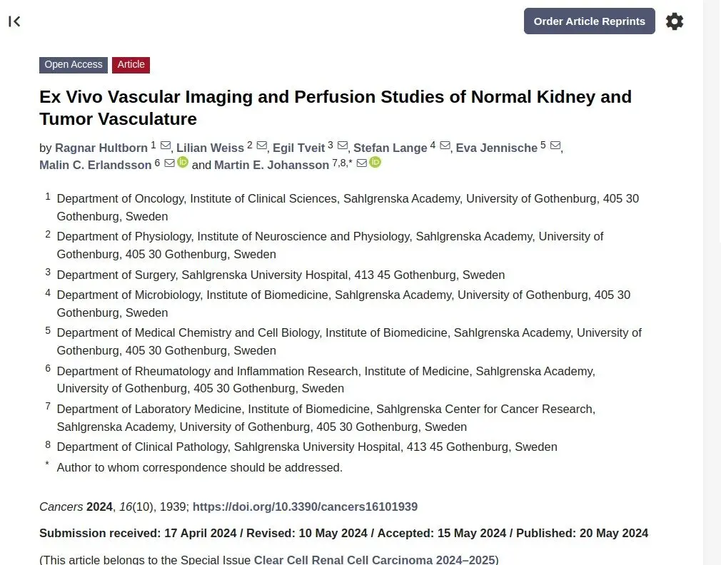The width and height of the screenshot is (721, 565).
Task: Open author profile of Ragnar Hultborn
Action: (x=101, y=148)
